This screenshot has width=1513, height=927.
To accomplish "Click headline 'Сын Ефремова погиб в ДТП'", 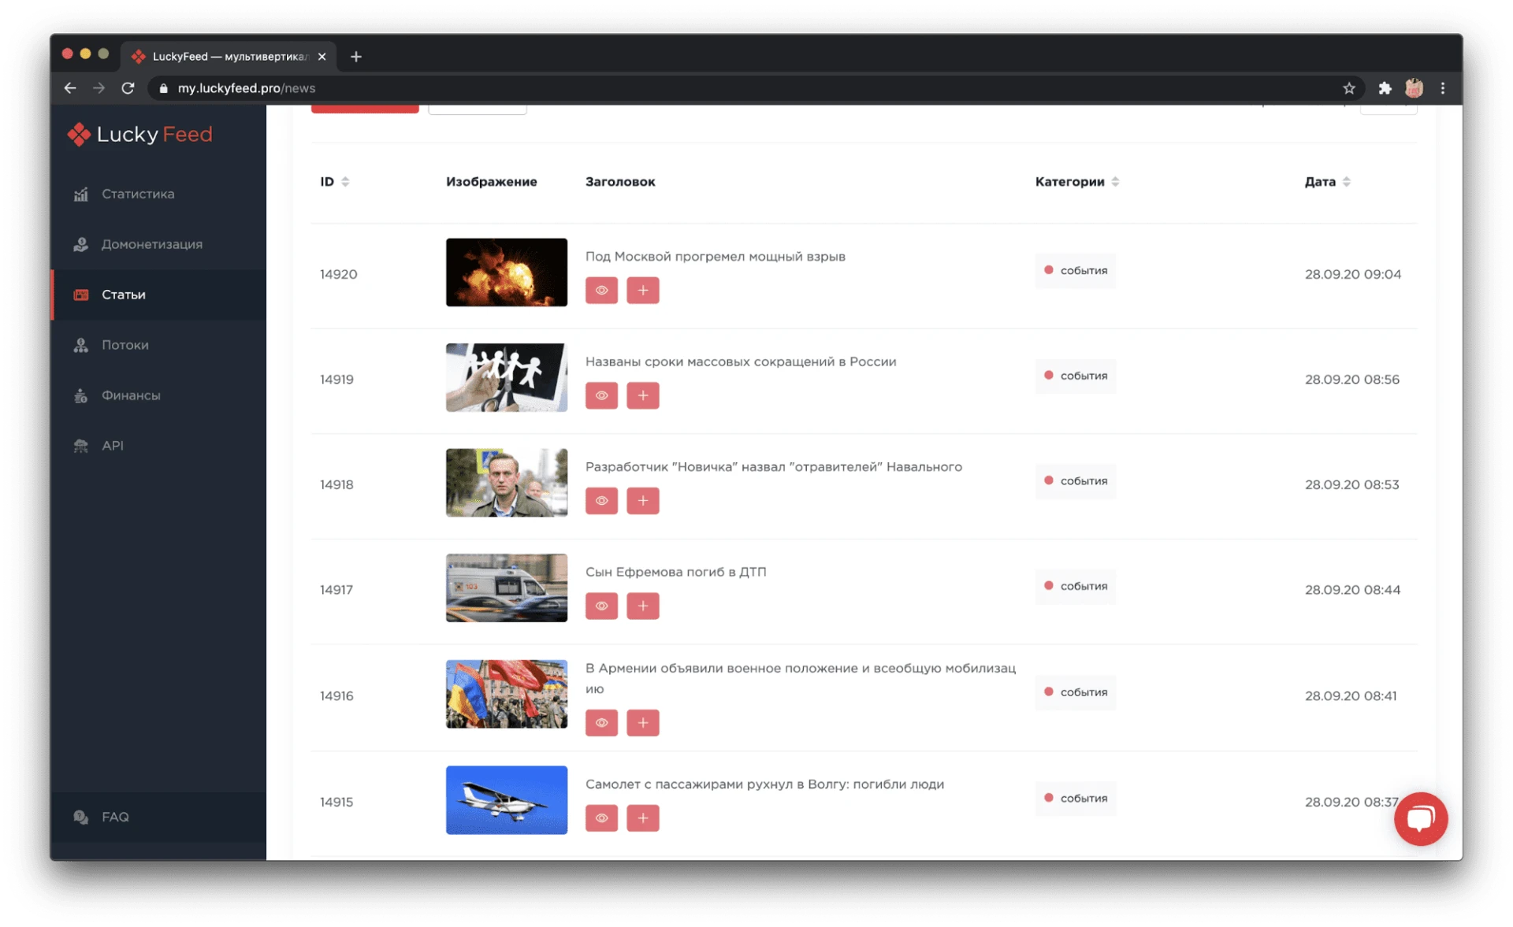I will [676, 573].
